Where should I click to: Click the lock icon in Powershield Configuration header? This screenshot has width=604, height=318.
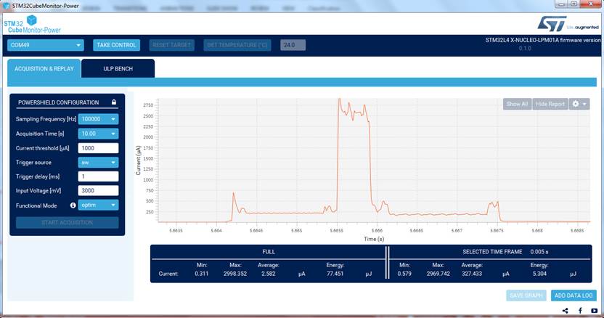(114, 102)
